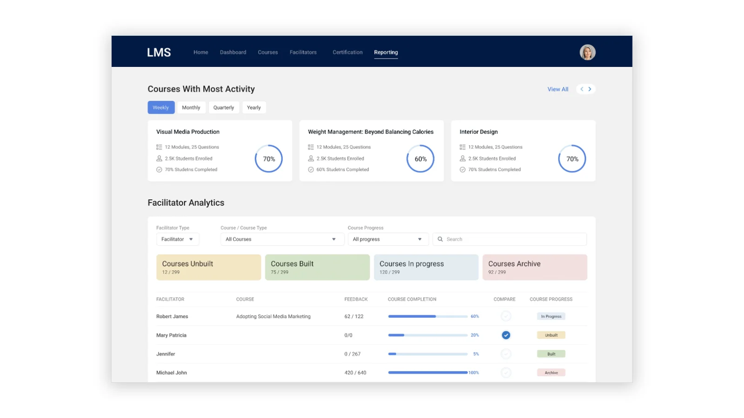The image size is (744, 418).
Task: Click the Unbuilt status badge for Mary Patricia
Action: pos(551,335)
